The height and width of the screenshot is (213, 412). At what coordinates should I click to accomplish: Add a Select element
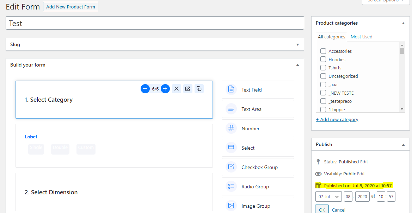coord(258,148)
